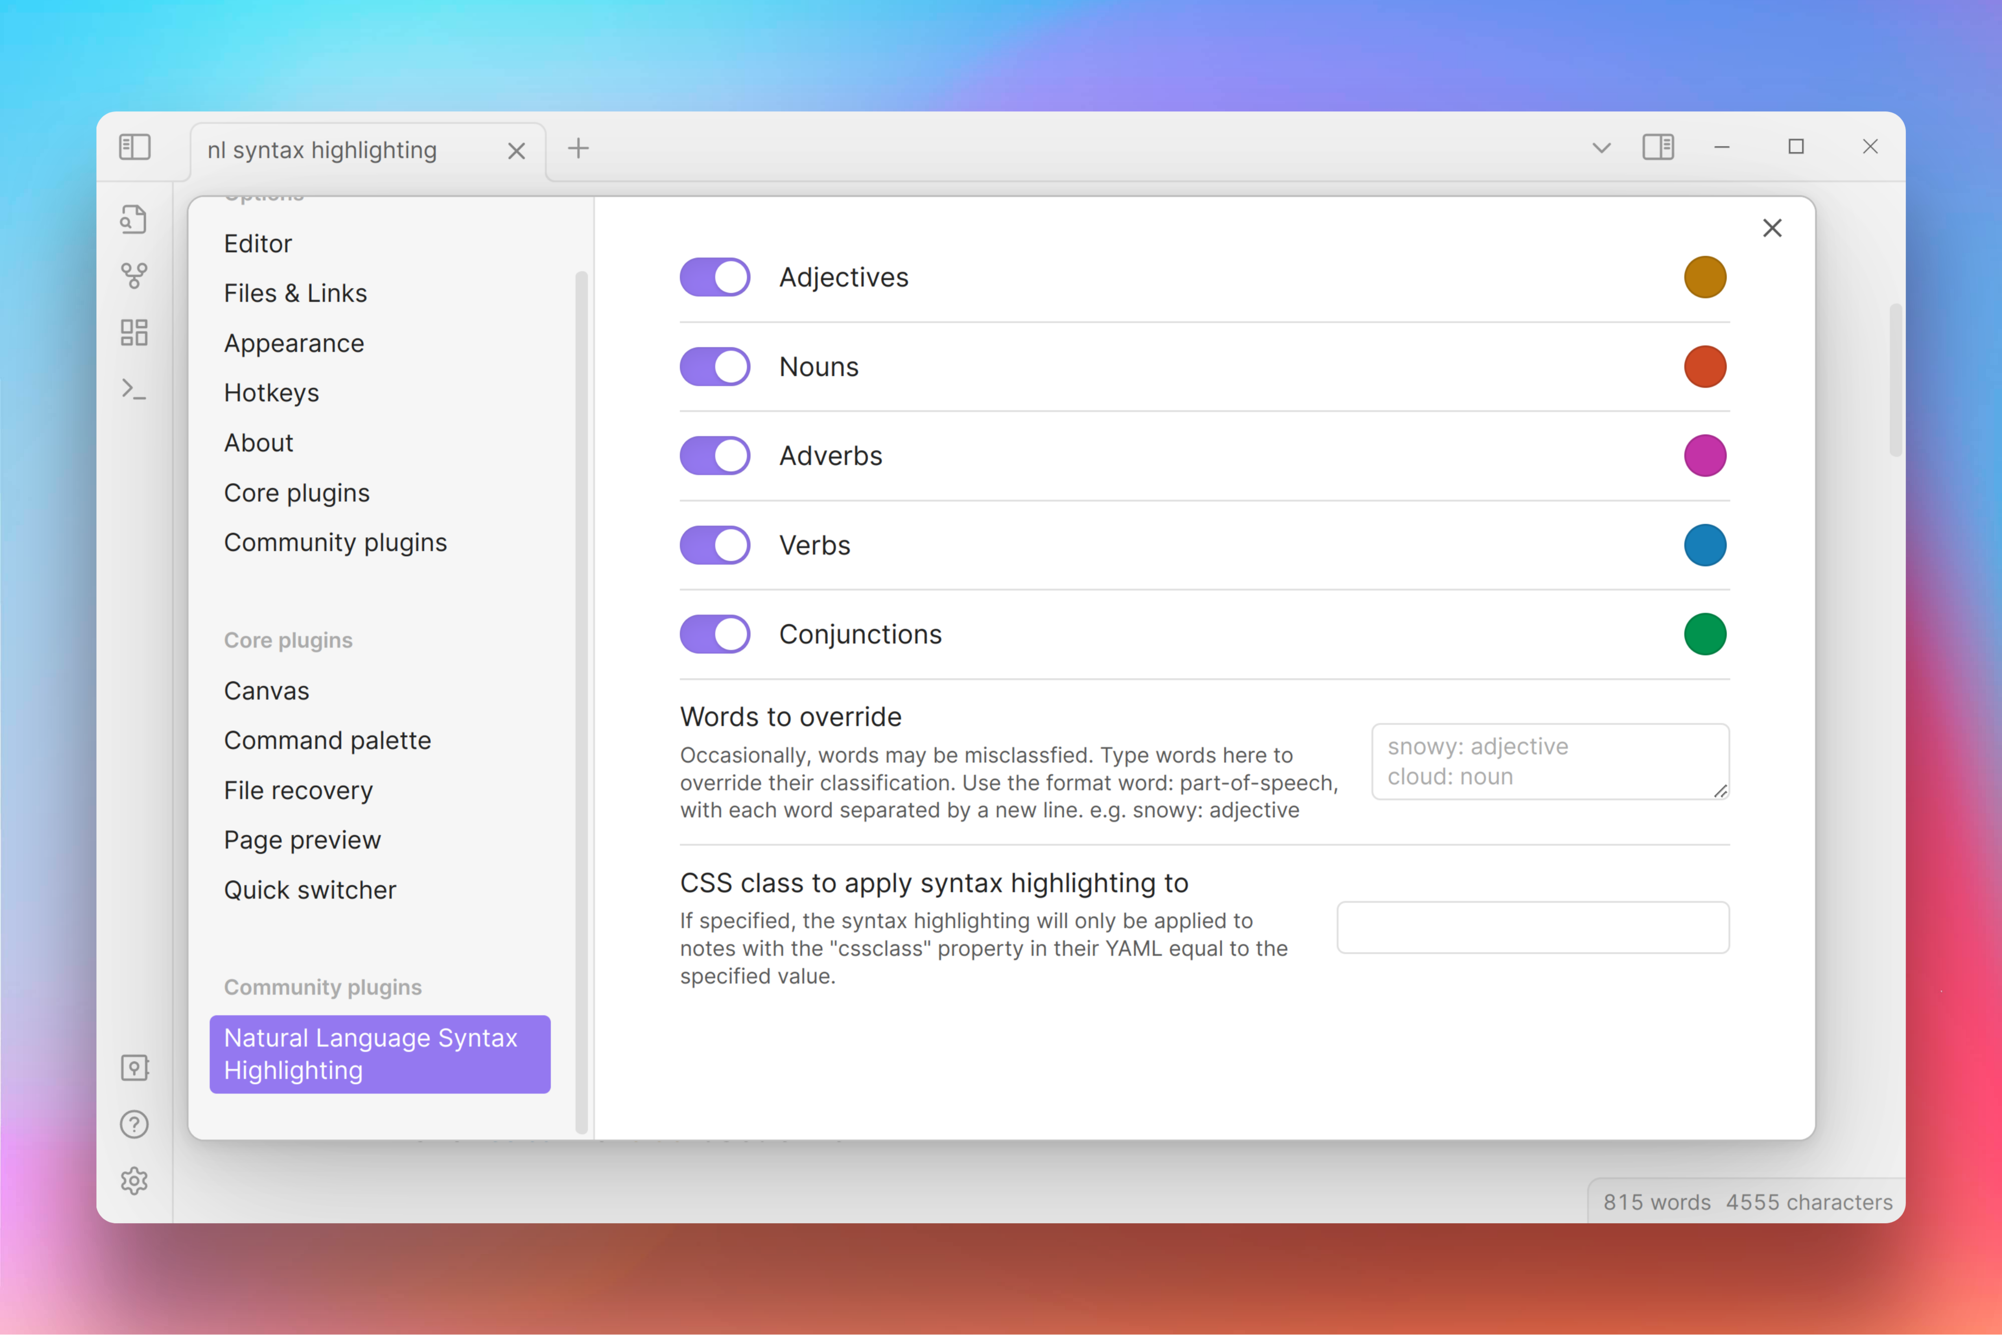Toggle Conjunctions highlighting off
The image size is (2002, 1335).
click(x=715, y=634)
